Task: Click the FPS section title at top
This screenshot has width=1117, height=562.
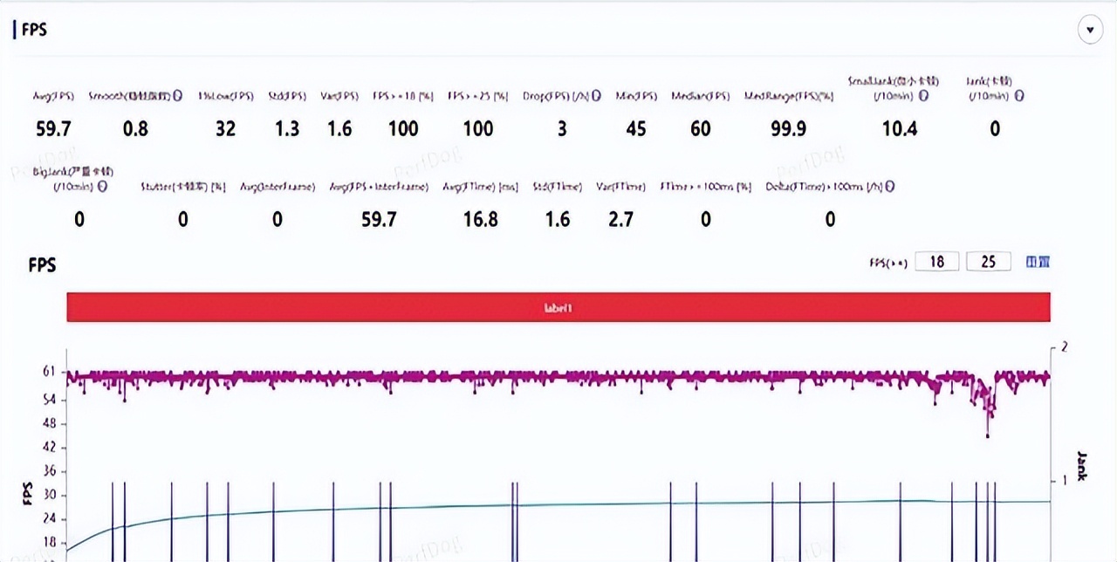Action: coord(34,30)
